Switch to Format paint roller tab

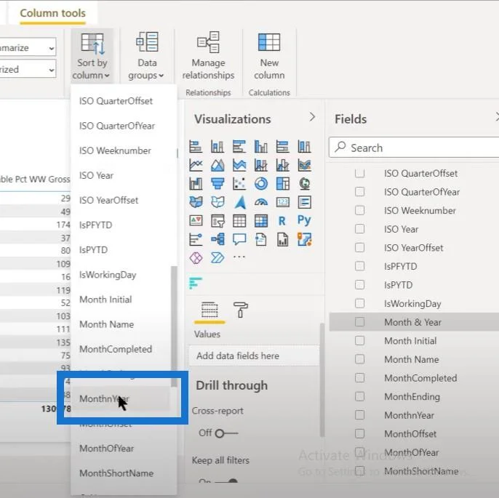tap(241, 310)
